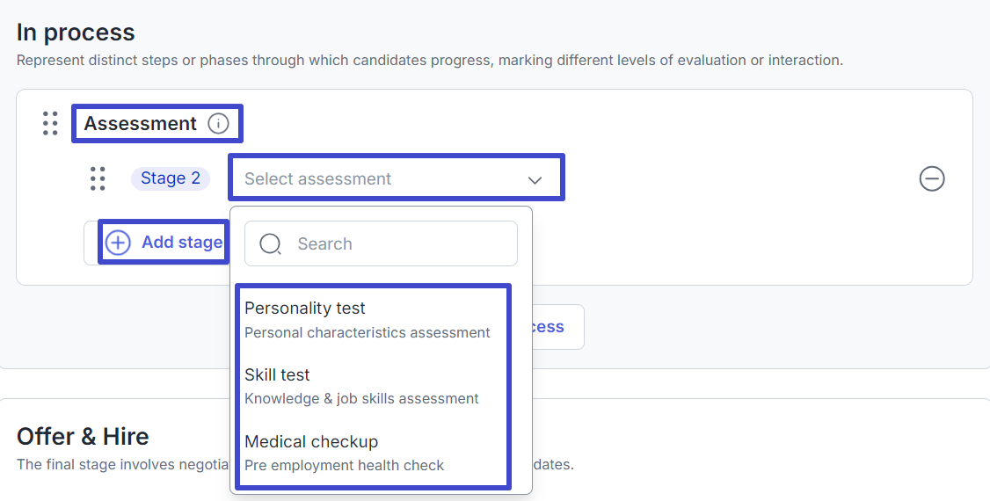
Task: Click the partially hidden button behind dropdown list
Action: (557, 327)
